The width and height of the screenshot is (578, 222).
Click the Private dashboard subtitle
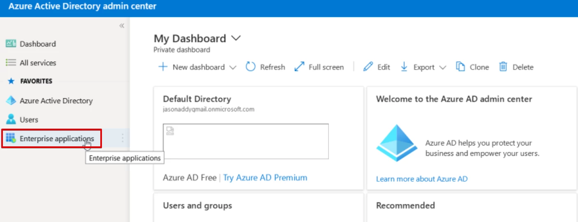point(182,50)
